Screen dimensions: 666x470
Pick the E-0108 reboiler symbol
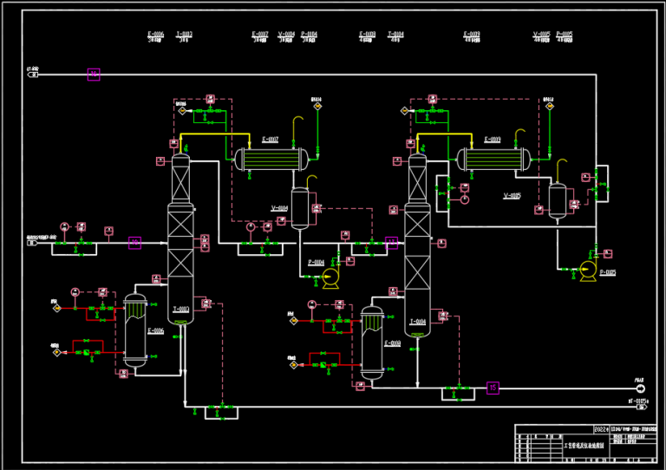(x=372, y=343)
